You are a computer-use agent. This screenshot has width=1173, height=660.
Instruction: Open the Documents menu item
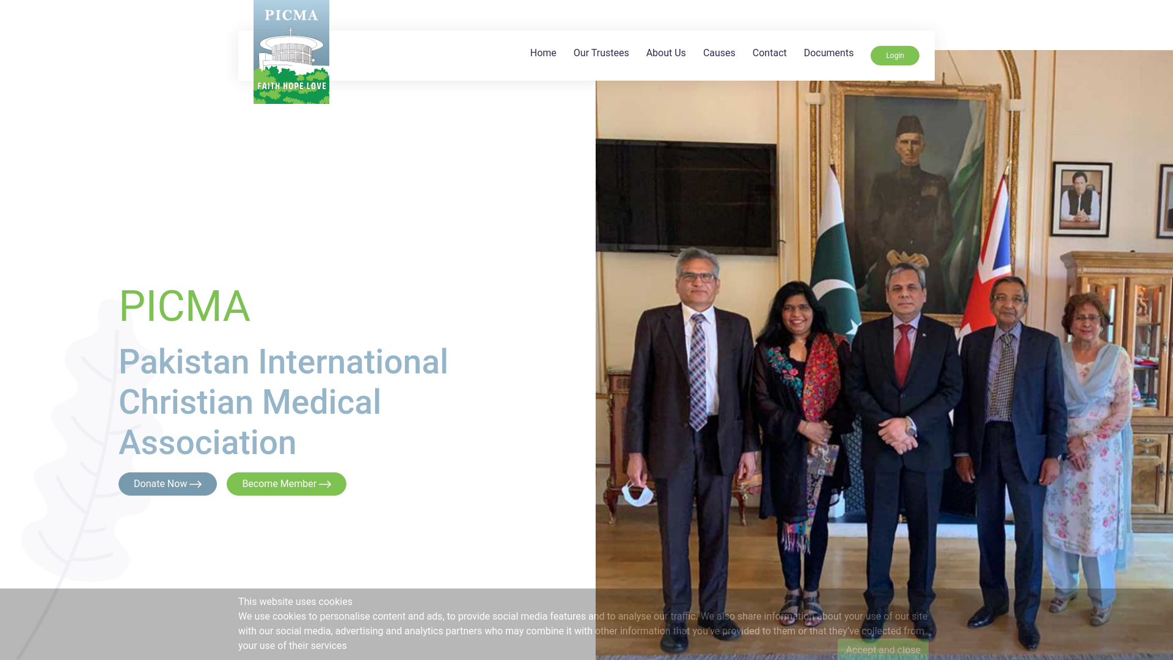pyautogui.click(x=828, y=53)
